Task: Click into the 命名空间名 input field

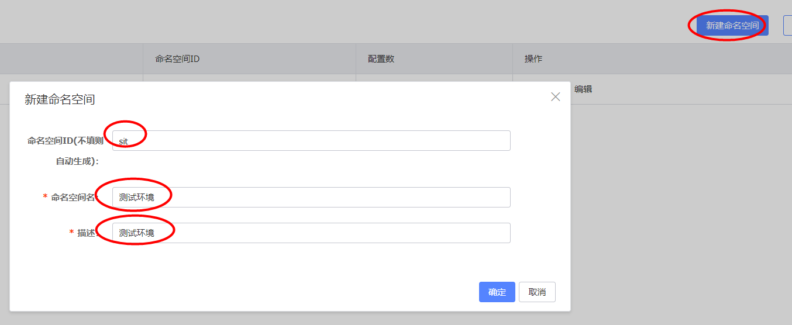Action: point(311,198)
